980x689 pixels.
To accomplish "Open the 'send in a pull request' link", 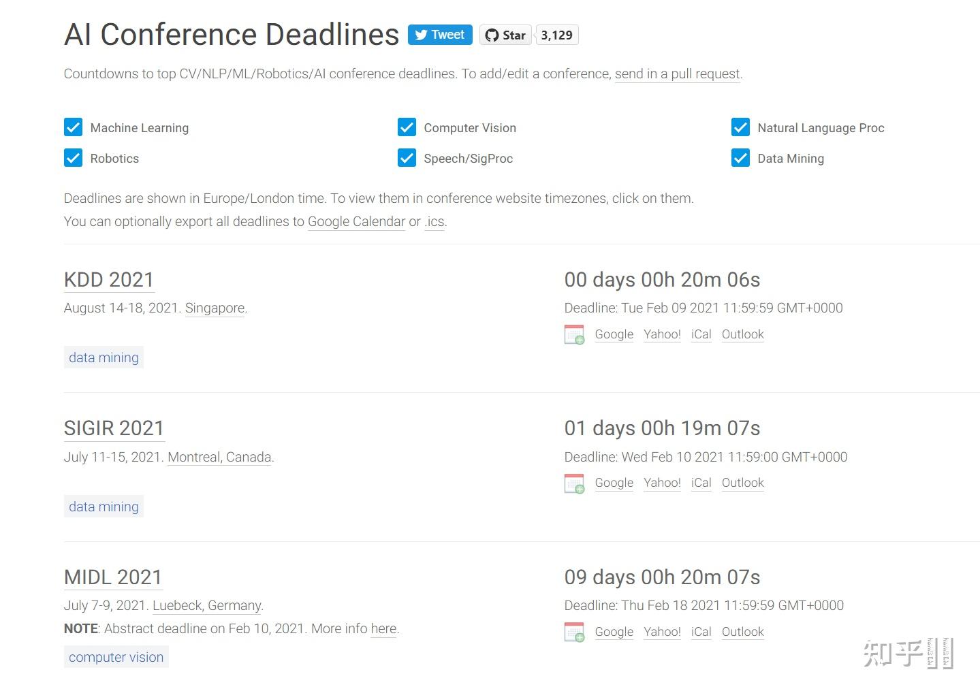I will tap(677, 74).
